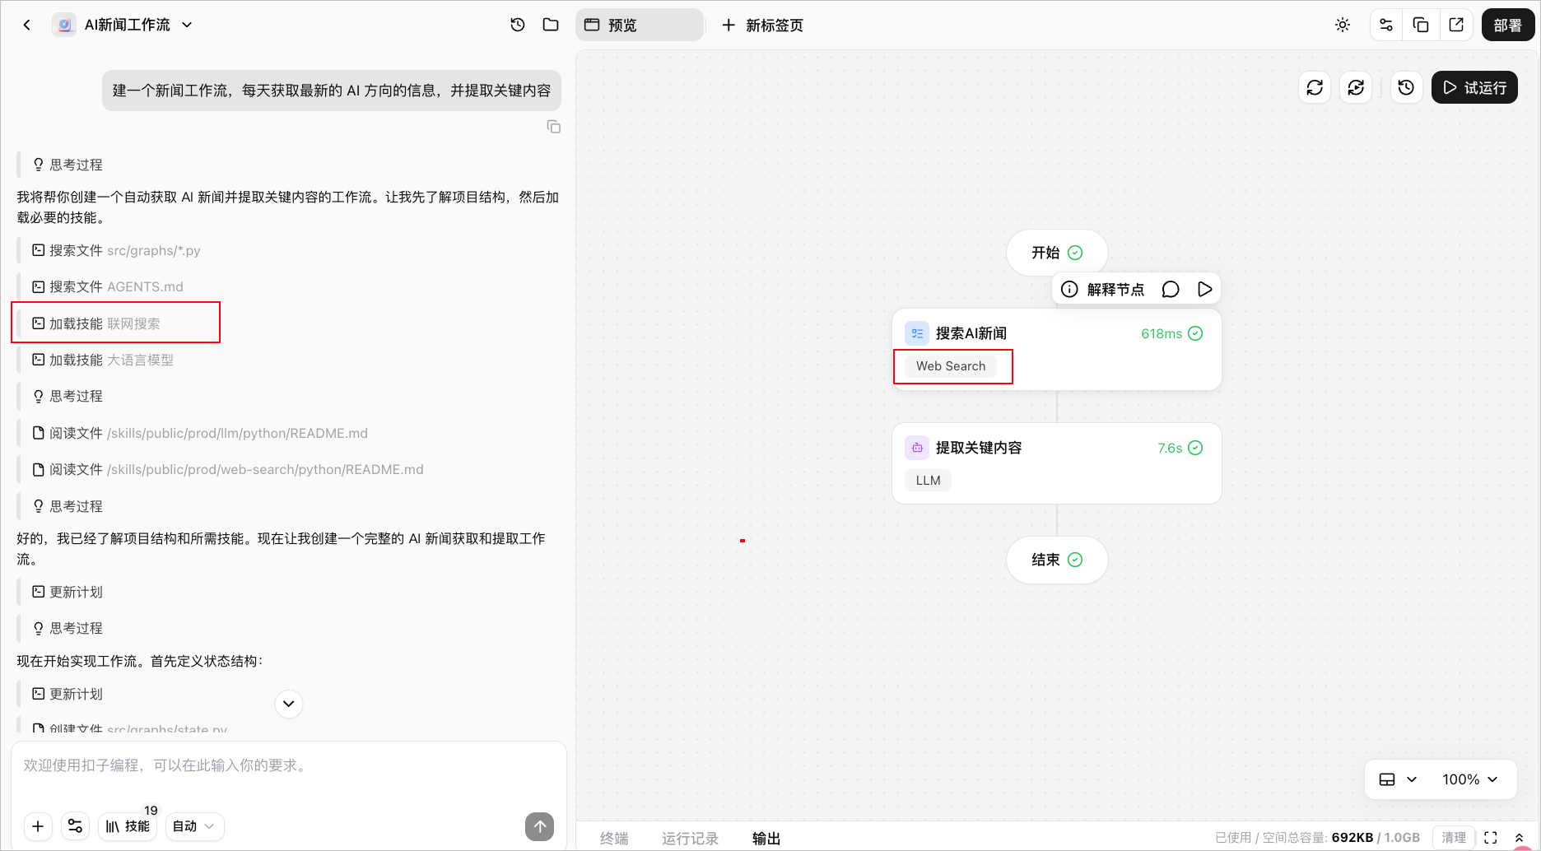The width and height of the screenshot is (1541, 851).
Task: Open 加载技能 联网搜索 step
Action: coord(96,323)
